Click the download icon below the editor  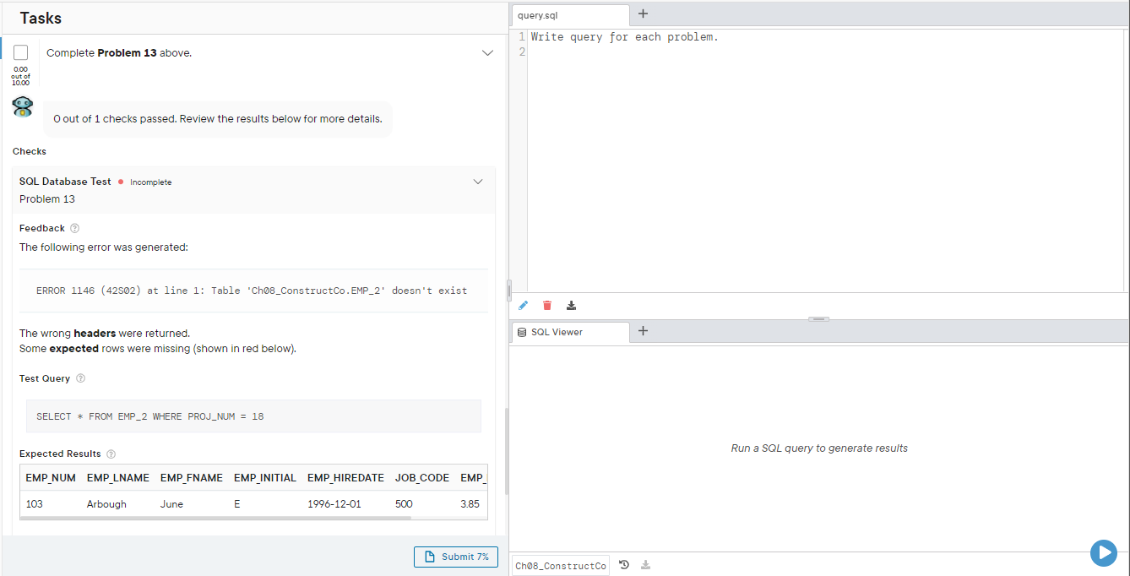[572, 306]
